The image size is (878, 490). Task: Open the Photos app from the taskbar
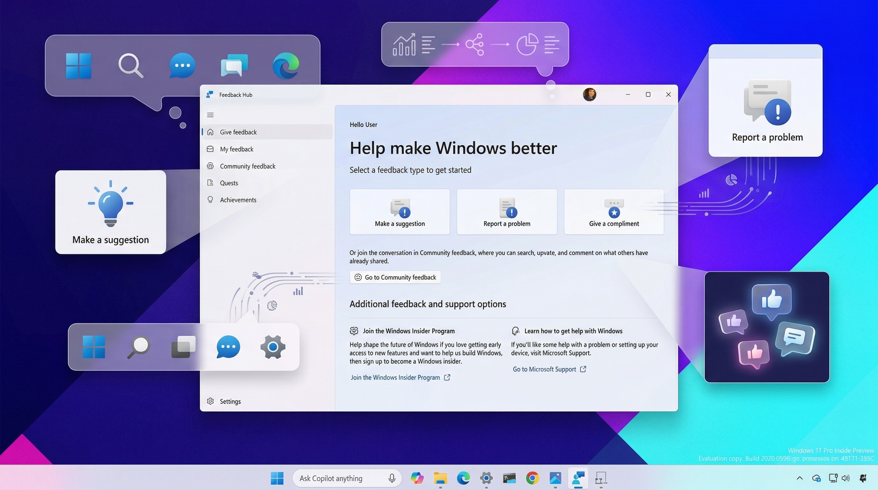(x=555, y=478)
